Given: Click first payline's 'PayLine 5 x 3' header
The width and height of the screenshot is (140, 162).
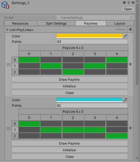Looking at the screenshot, I should point(73,48).
